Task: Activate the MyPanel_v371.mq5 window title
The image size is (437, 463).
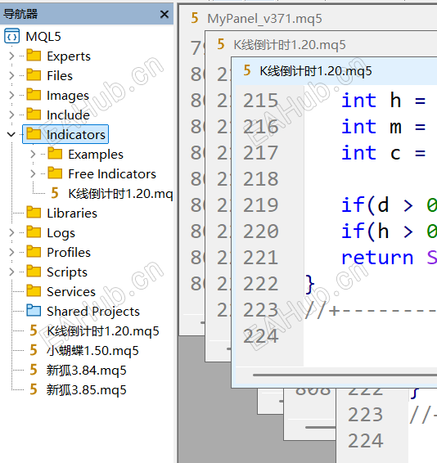Action: click(x=264, y=19)
